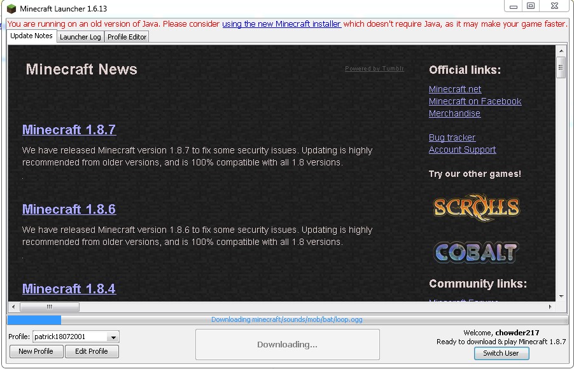Maximize the Minecraft Launcher window
Viewport: 574px width, 369px height.
531,6
